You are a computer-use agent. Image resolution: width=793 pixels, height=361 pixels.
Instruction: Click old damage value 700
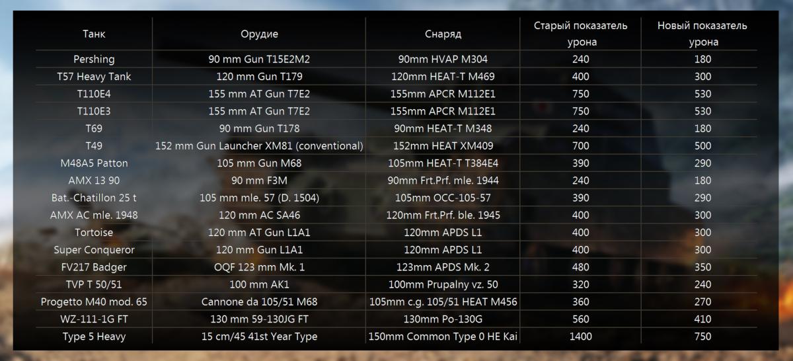click(581, 145)
